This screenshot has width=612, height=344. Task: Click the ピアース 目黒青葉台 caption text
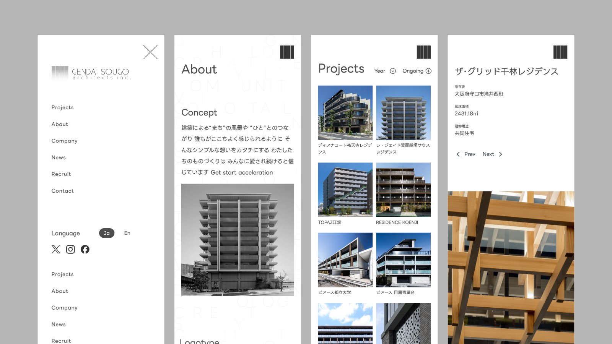click(x=396, y=292)
